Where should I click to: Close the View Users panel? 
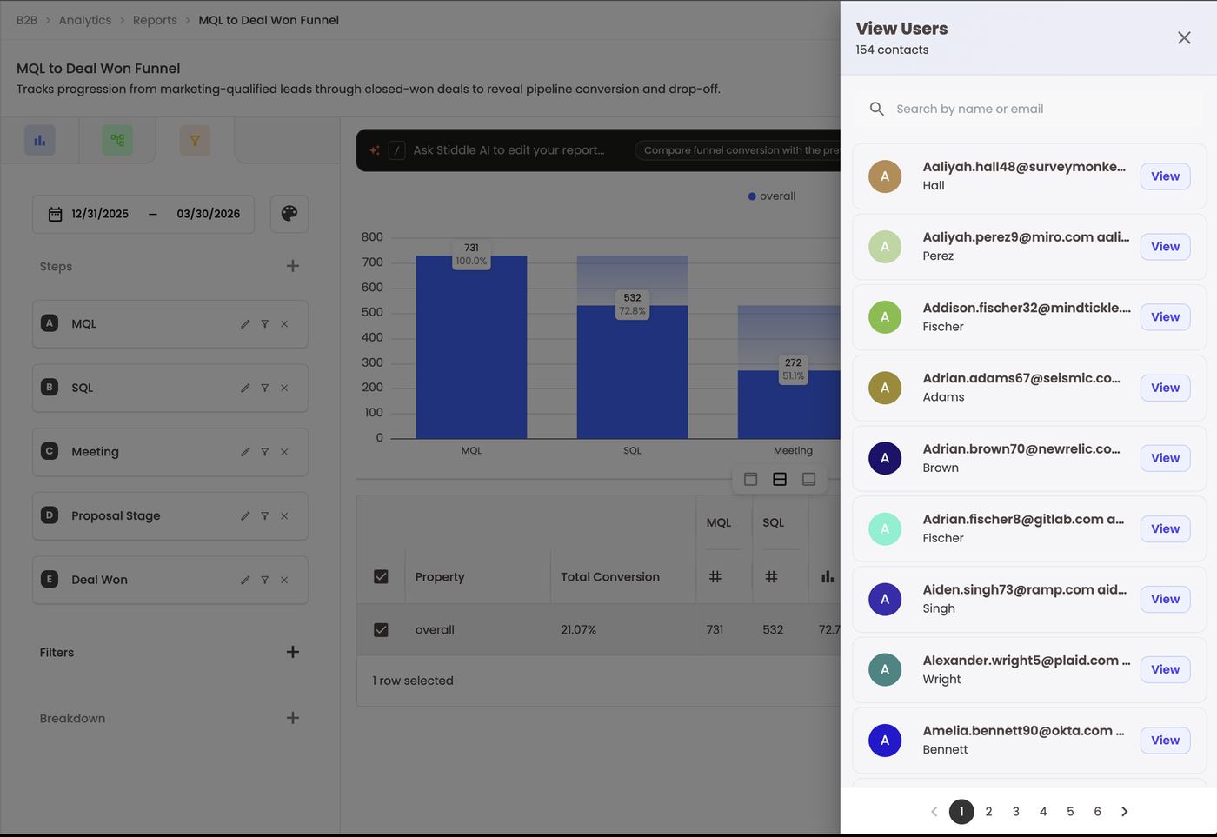[1184, 37]
